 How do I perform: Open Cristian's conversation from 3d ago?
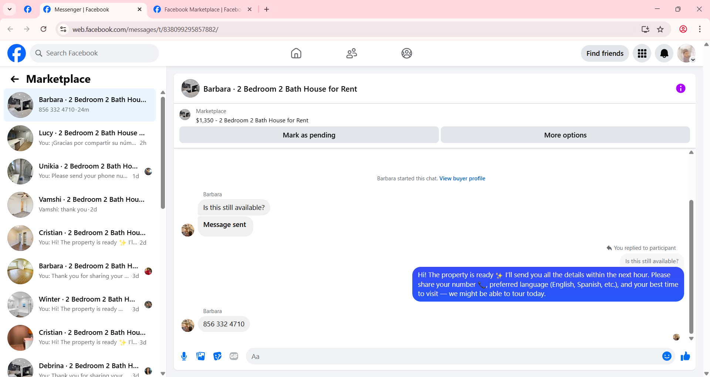(x=80, y=338)
